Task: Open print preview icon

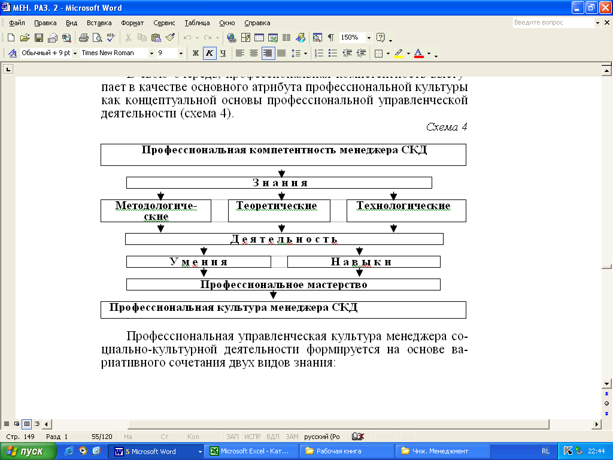Action: [x=97, y=38]
